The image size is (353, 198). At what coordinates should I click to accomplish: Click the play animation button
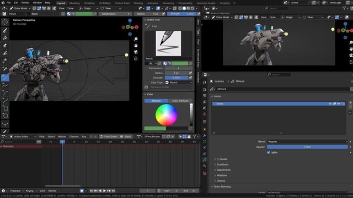point(104,191)
